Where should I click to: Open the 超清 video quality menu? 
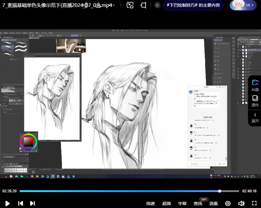pos(166,203)
